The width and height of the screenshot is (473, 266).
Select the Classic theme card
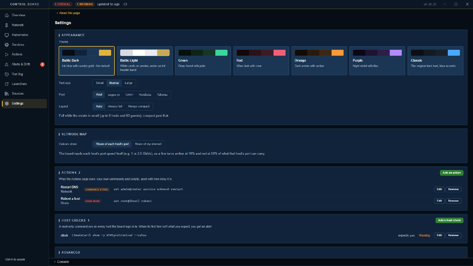tap(435, 61)
